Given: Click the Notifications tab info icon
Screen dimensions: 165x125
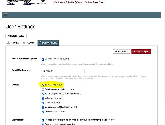Looking at the screenshot, I should [40, 43].
